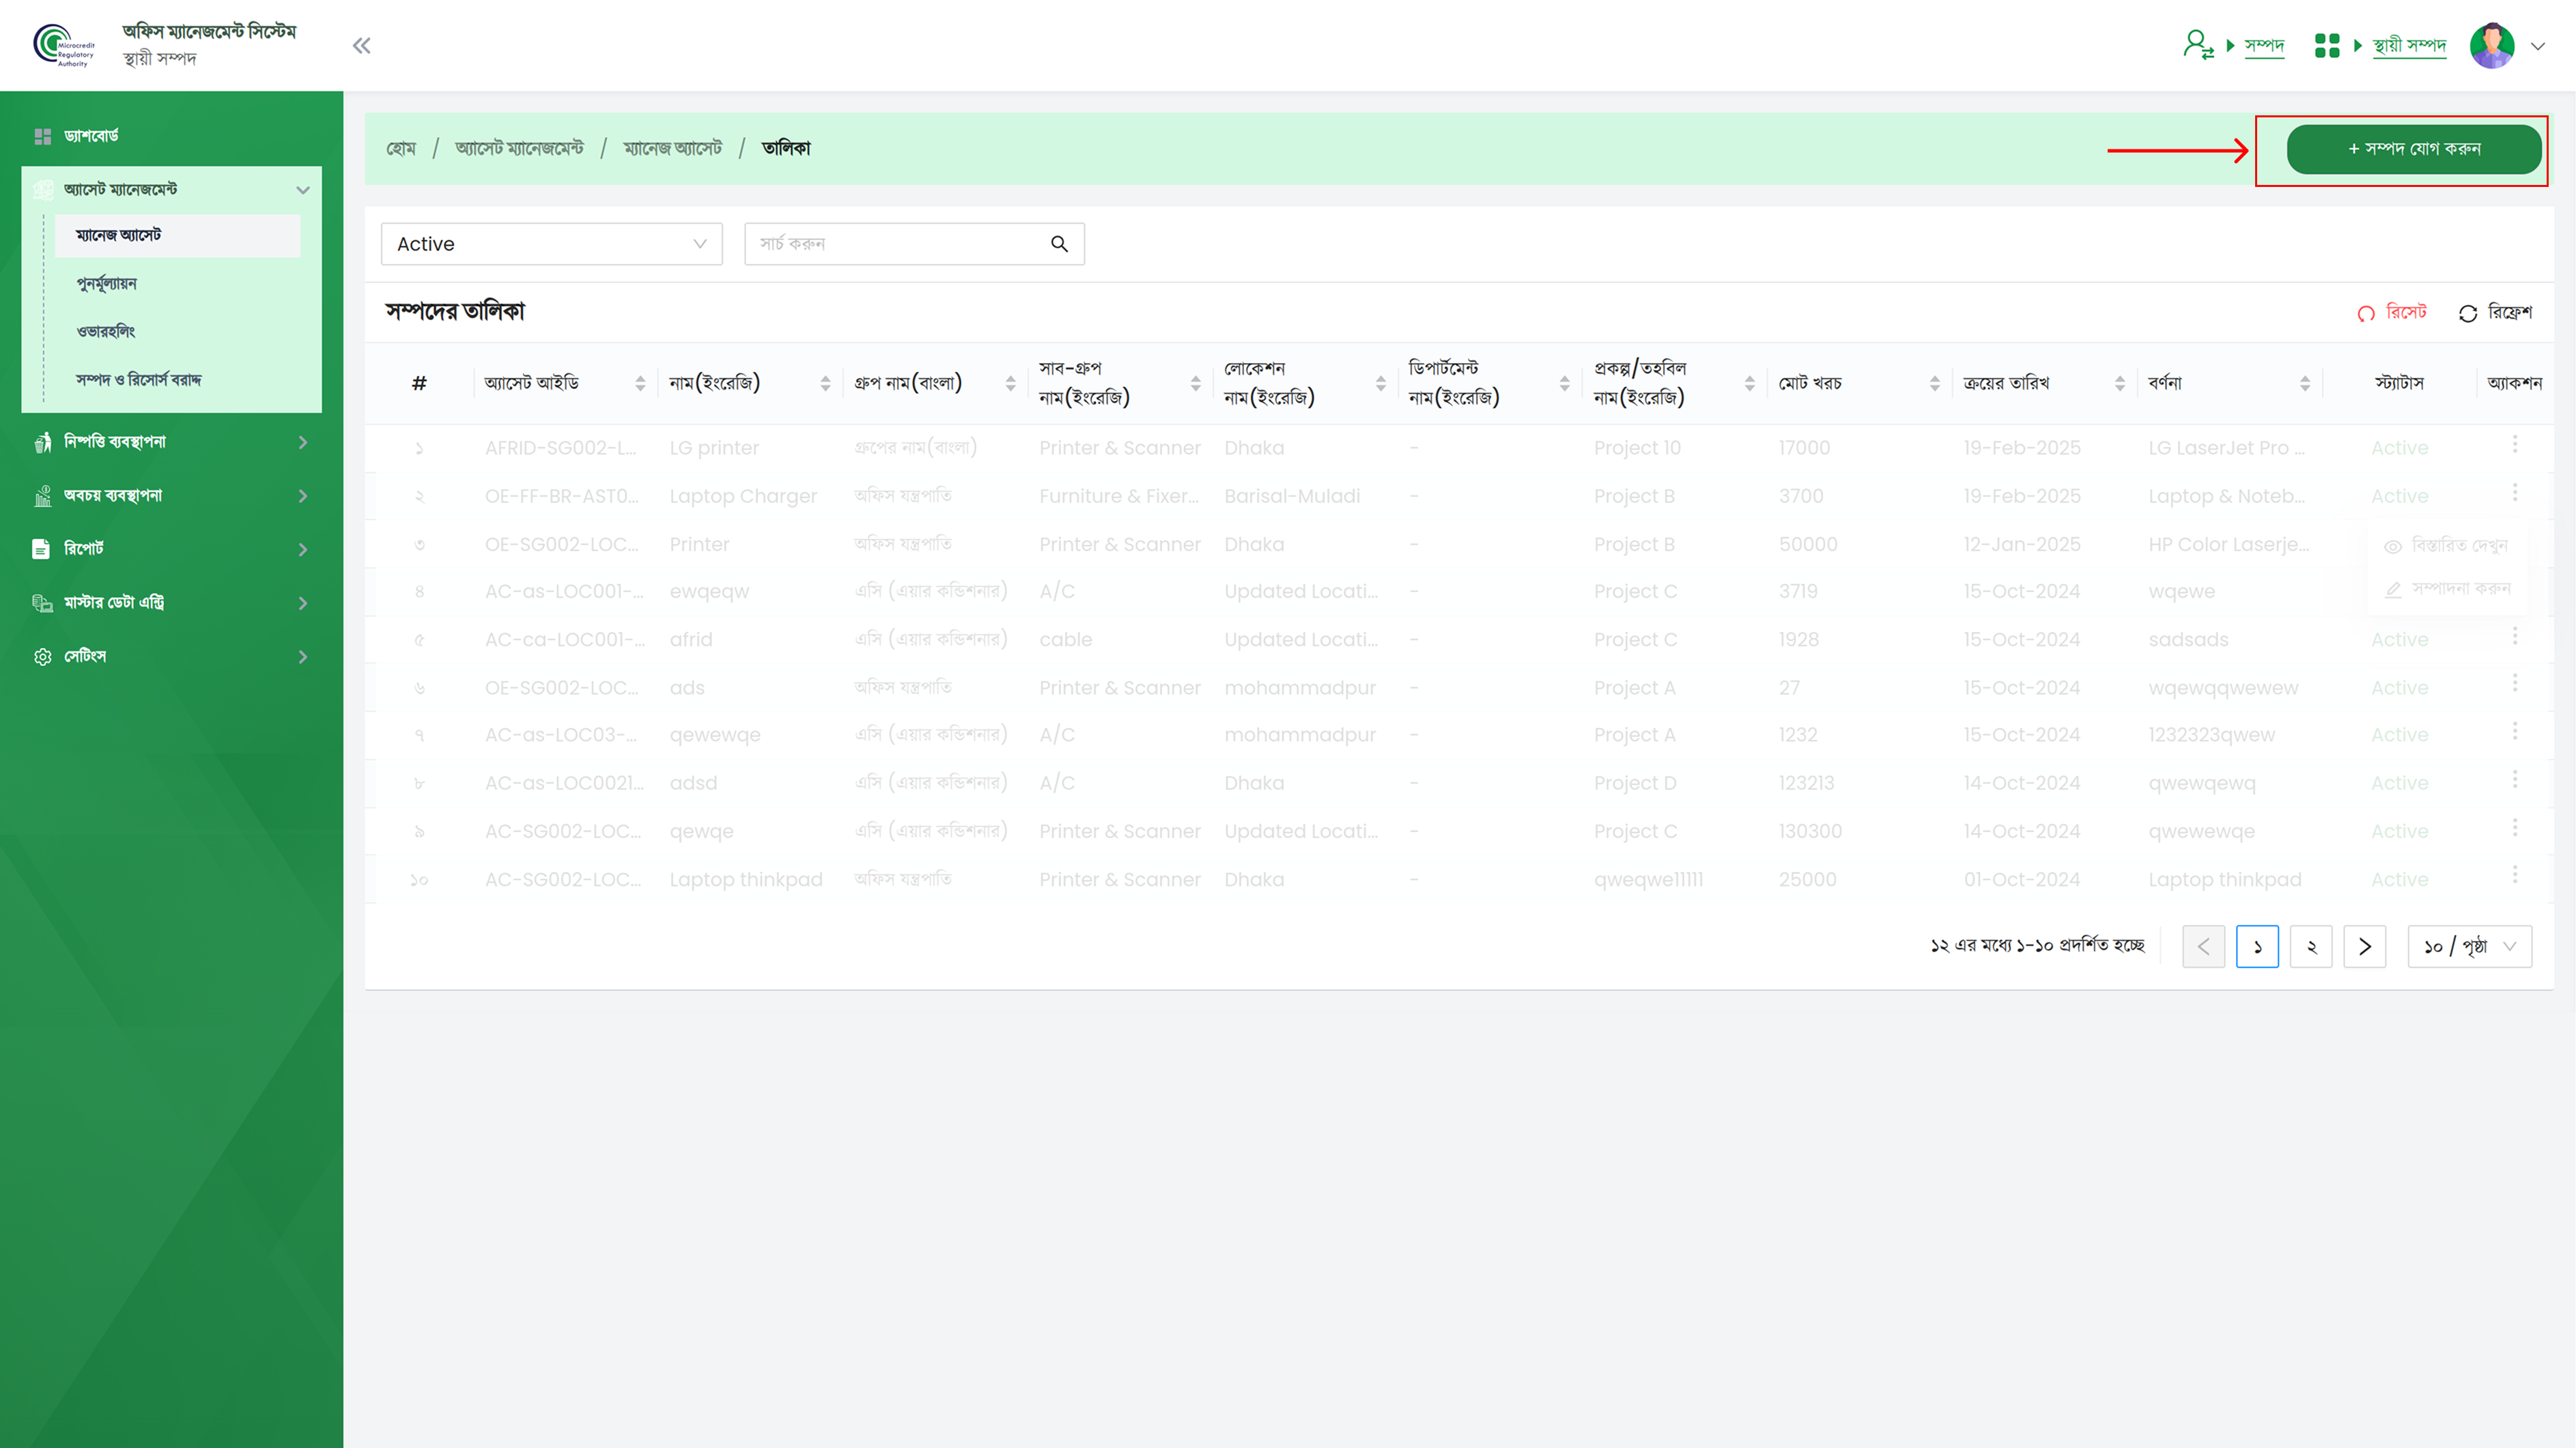This screenshot has width=2576, height=1448.
Task: Sort by প্রকল্প/তহবিল নাম column arrows
Action: coord(1749,383)
